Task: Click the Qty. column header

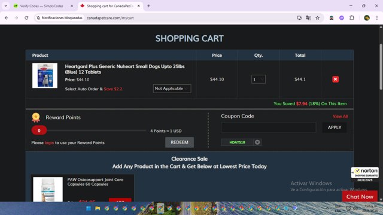Action: (x=259, y=56)
